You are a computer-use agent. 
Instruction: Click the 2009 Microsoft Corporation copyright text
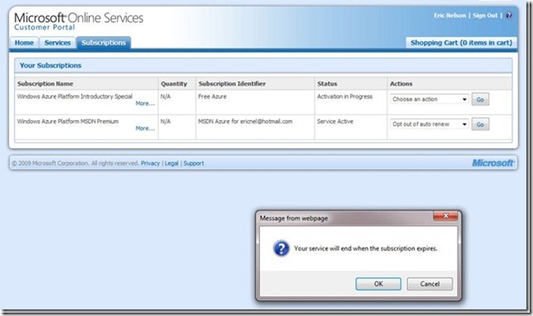click(75, 164)
